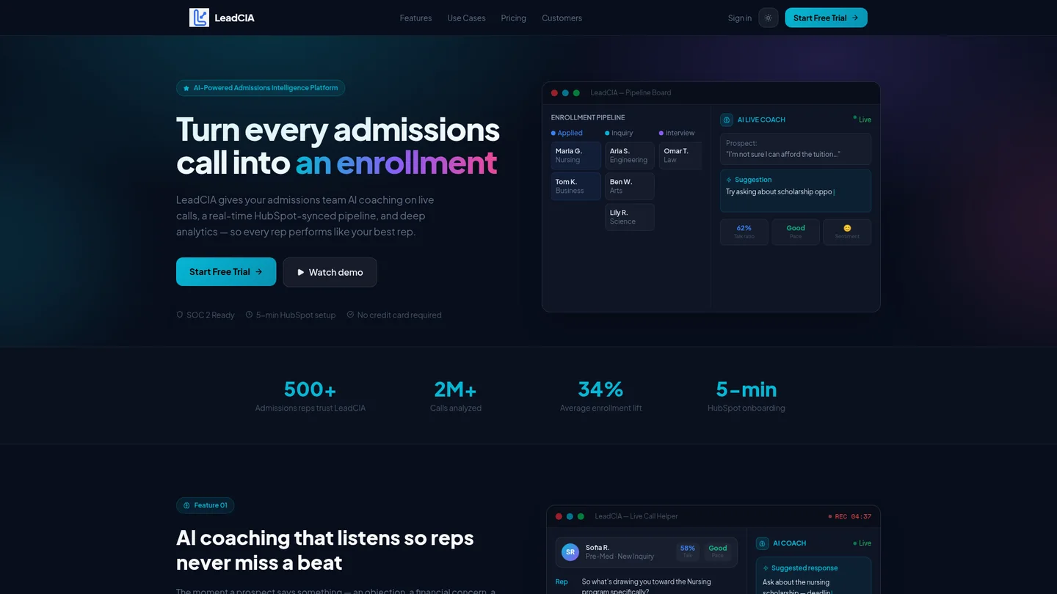Open the Use Cases nav item

(x=466, y=18)
